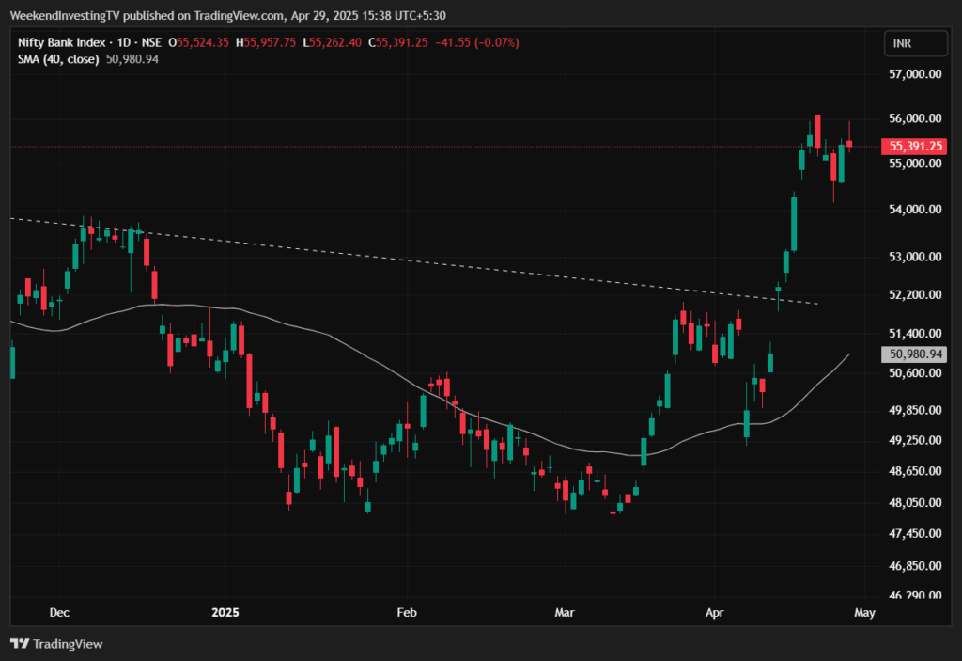Select the 49,850.00 price axis label

coord(915,410)
